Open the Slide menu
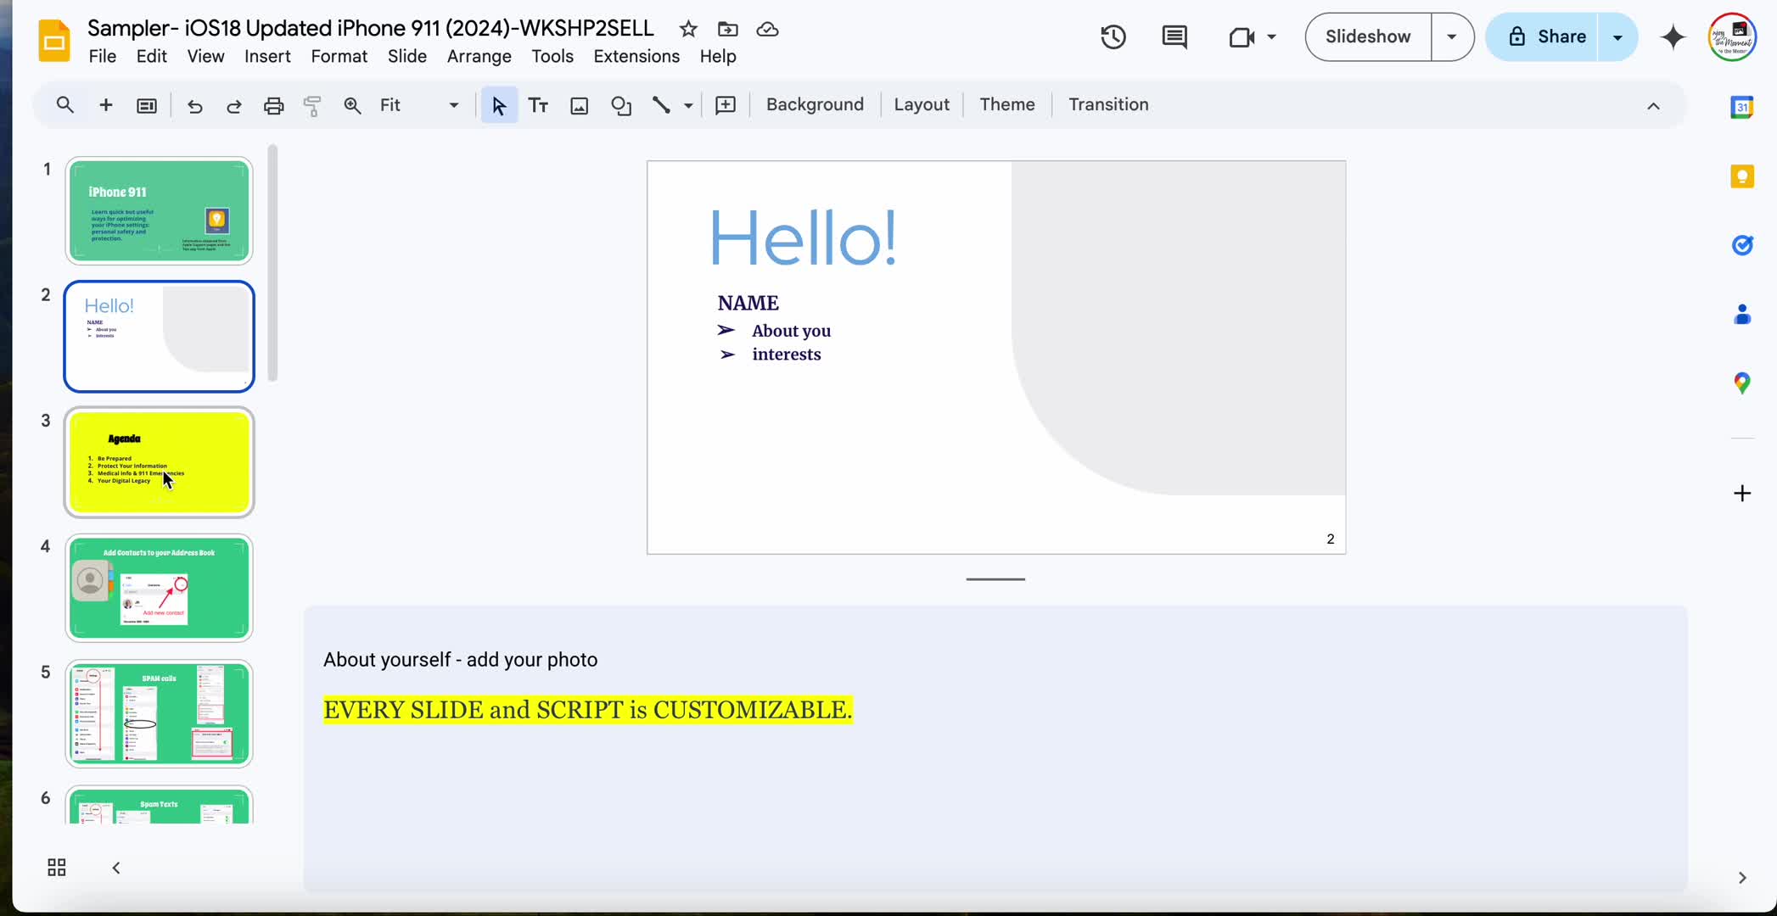1777x916 pixels. coord(406,56)
